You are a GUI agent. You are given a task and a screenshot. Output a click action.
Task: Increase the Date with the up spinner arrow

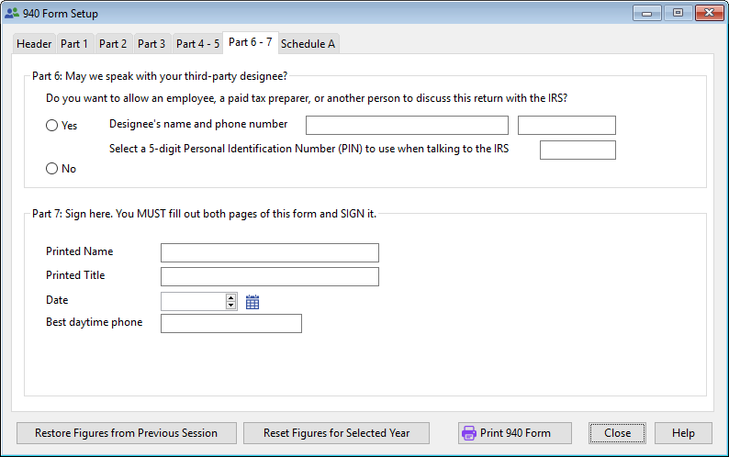coord(231,297)
